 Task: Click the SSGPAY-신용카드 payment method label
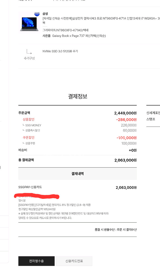pos(30,187)
